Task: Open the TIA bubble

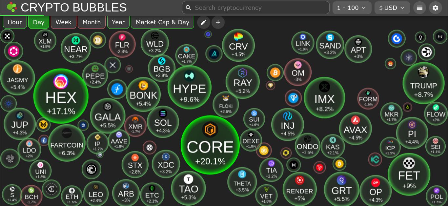Action: tap(272, 170)
